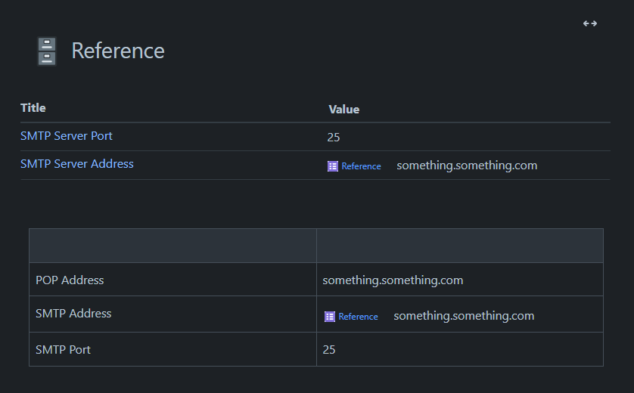
Task: Select the value 25 for SMTP Server Port
Action: pos(334,138)
